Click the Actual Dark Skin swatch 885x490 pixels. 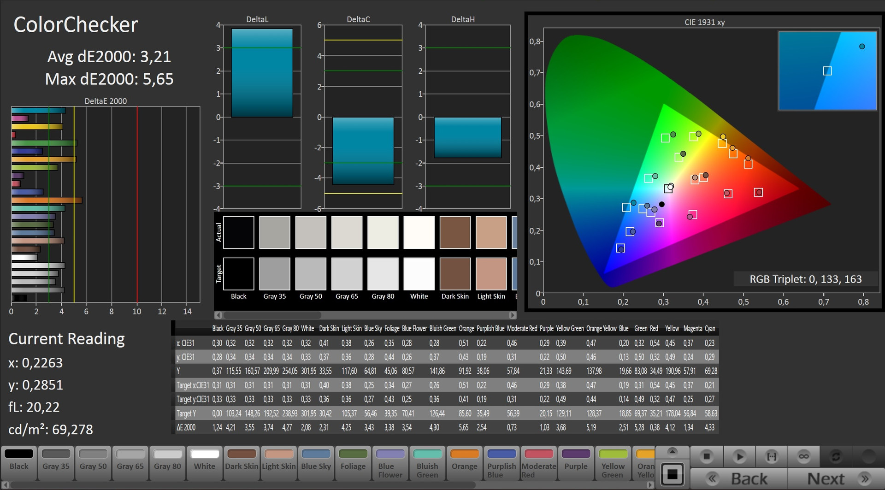click(455, 232)
